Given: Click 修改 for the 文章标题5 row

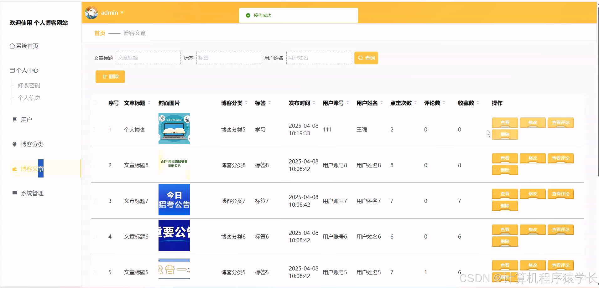Looking at the screenshot, I should [x=533, y=265].
